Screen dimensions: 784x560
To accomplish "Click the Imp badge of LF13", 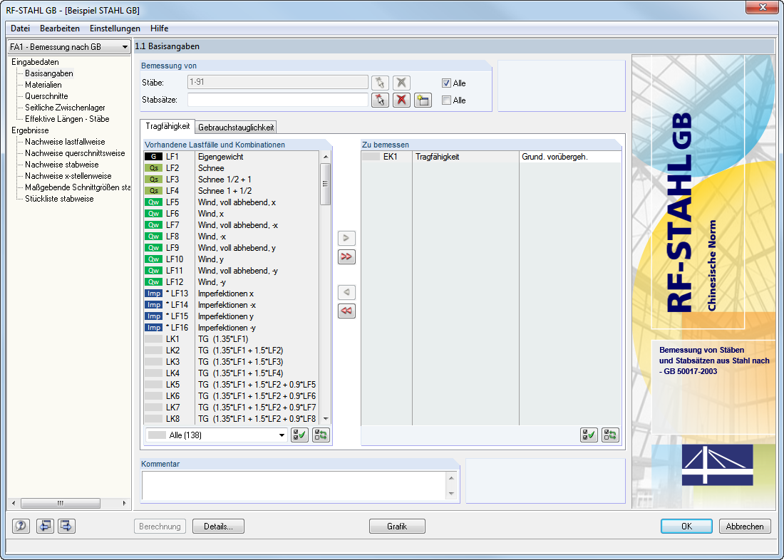I will pos(153,294).
